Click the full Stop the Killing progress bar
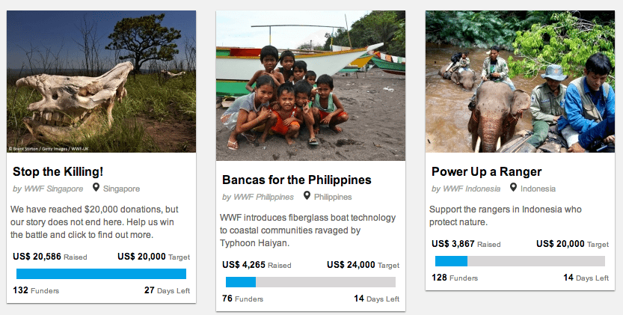 (x=101, y=274)
